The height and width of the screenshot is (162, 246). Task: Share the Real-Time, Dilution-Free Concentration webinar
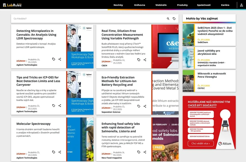point(145,60)
